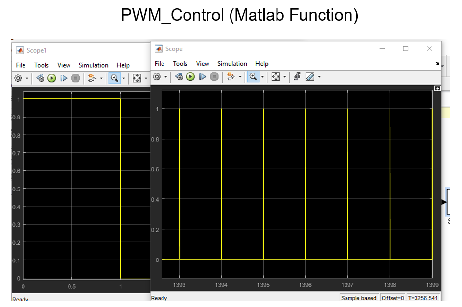Expand highlight block dropdown in Scope1 window
Screen dimensions: 462x307
click(x=101, y=78)
